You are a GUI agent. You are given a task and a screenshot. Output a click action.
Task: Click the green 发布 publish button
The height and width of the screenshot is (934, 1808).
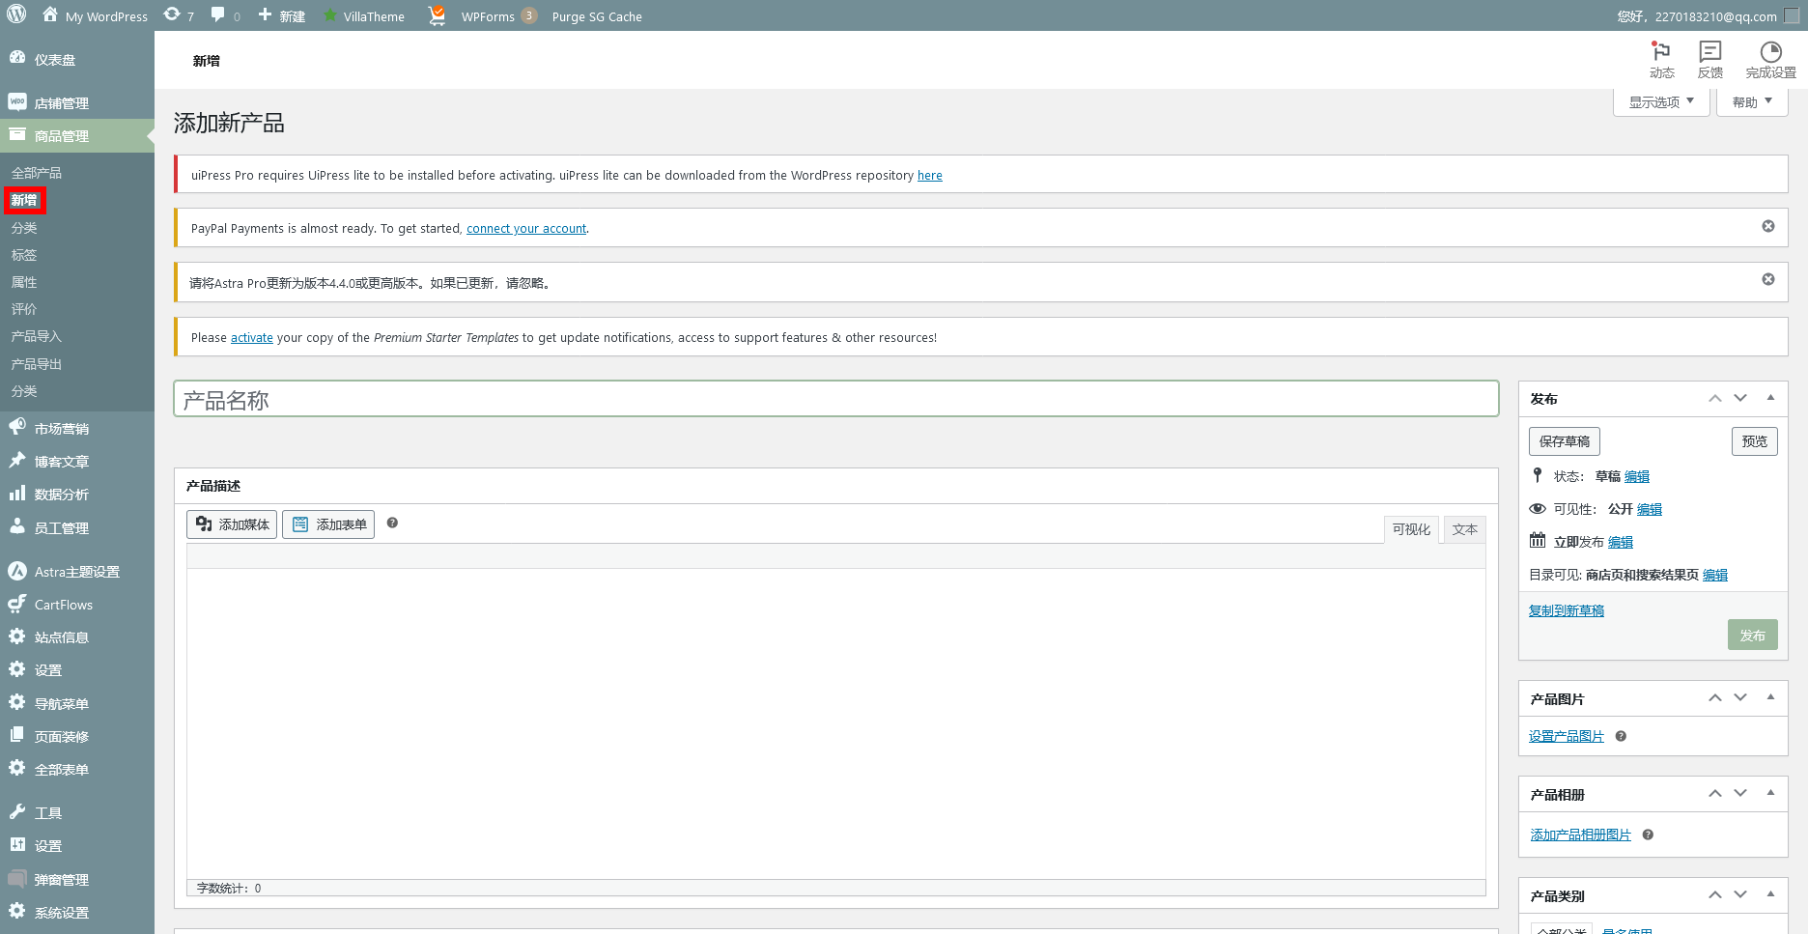click(x=1753, y=636)
